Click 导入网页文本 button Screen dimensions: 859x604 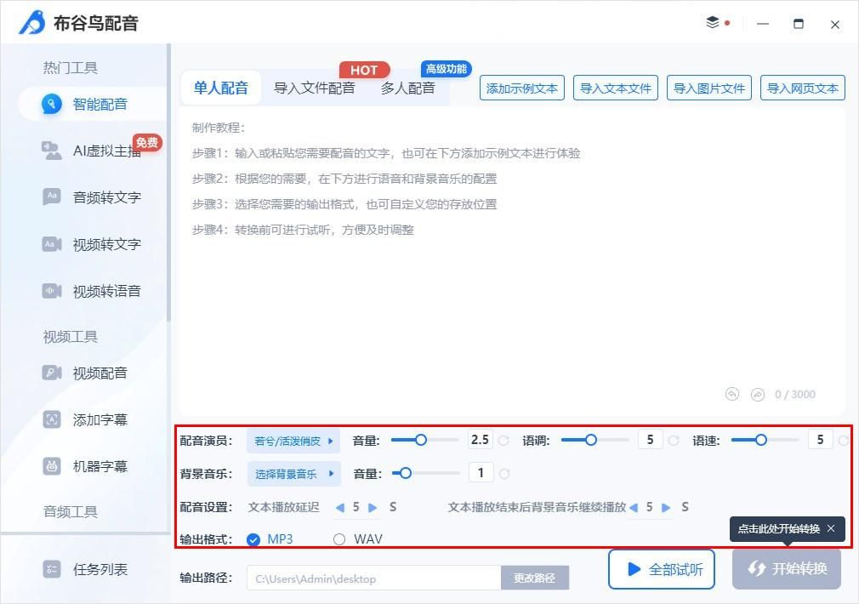(803, 88)
